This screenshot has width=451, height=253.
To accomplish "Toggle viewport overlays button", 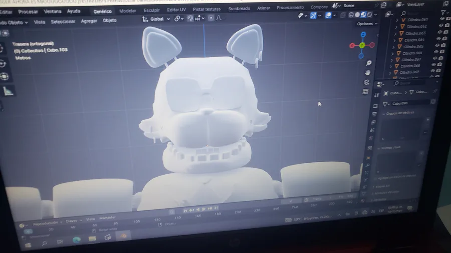I will click(x=328, y=15).
